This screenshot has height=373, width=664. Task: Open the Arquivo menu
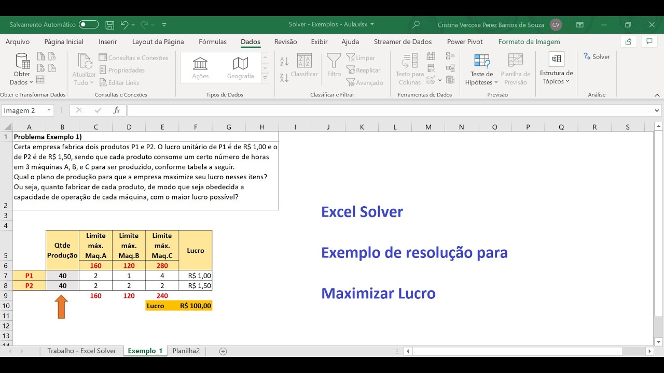point(18,42)
